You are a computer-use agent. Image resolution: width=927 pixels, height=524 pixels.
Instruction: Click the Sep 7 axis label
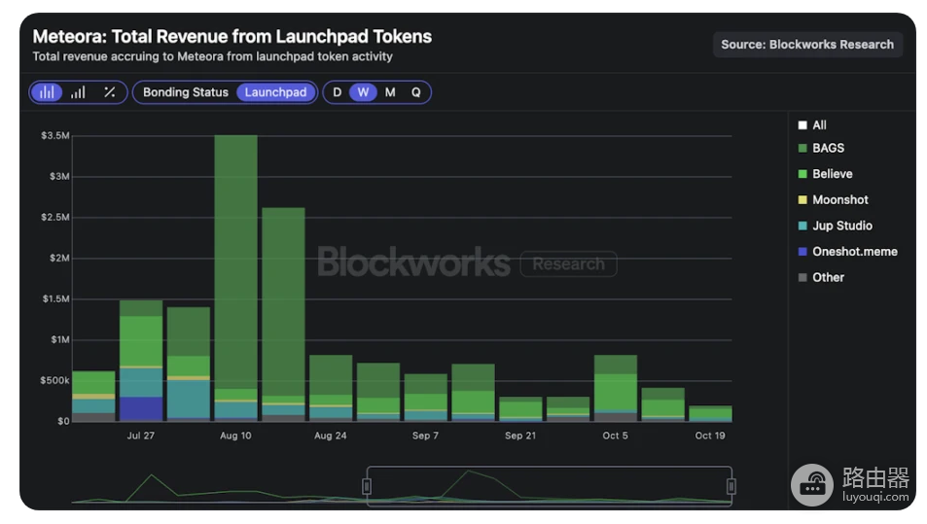click(x=426, y=436)
